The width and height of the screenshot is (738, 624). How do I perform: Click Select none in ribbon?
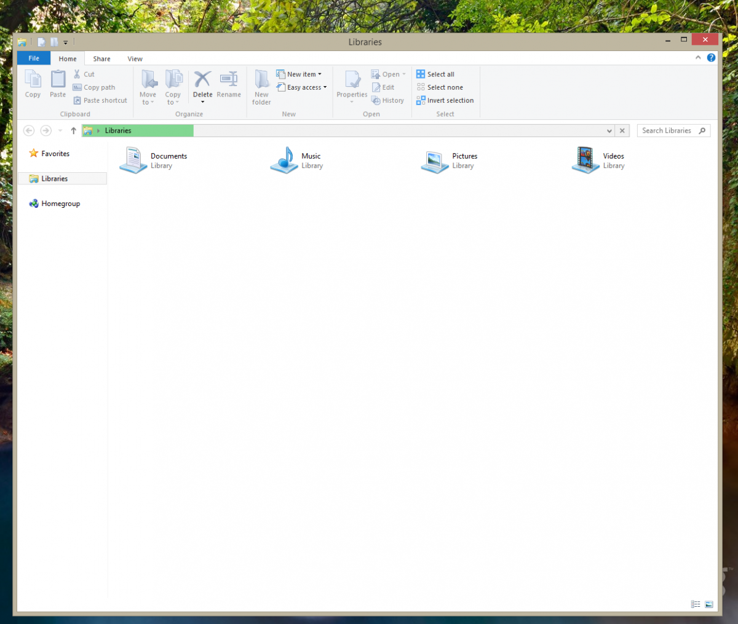440,87
